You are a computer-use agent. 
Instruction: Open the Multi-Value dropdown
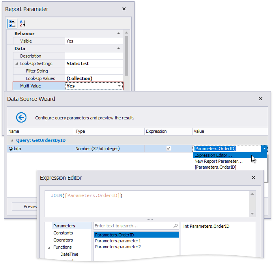click(119, 86)
